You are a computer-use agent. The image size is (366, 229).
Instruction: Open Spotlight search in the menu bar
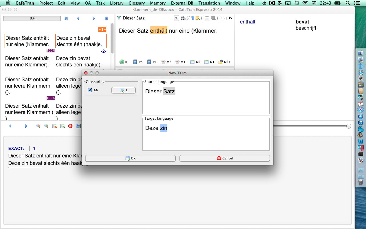(348, 3)
